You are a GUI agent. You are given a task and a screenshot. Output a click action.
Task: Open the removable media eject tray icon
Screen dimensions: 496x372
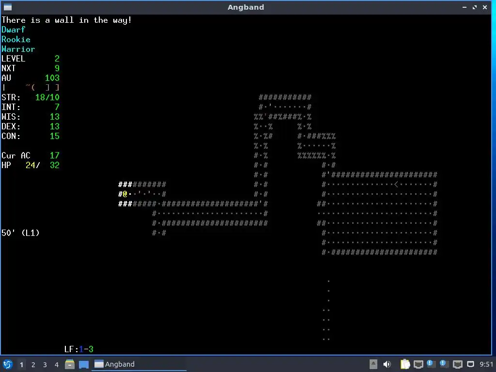point(373,364)
